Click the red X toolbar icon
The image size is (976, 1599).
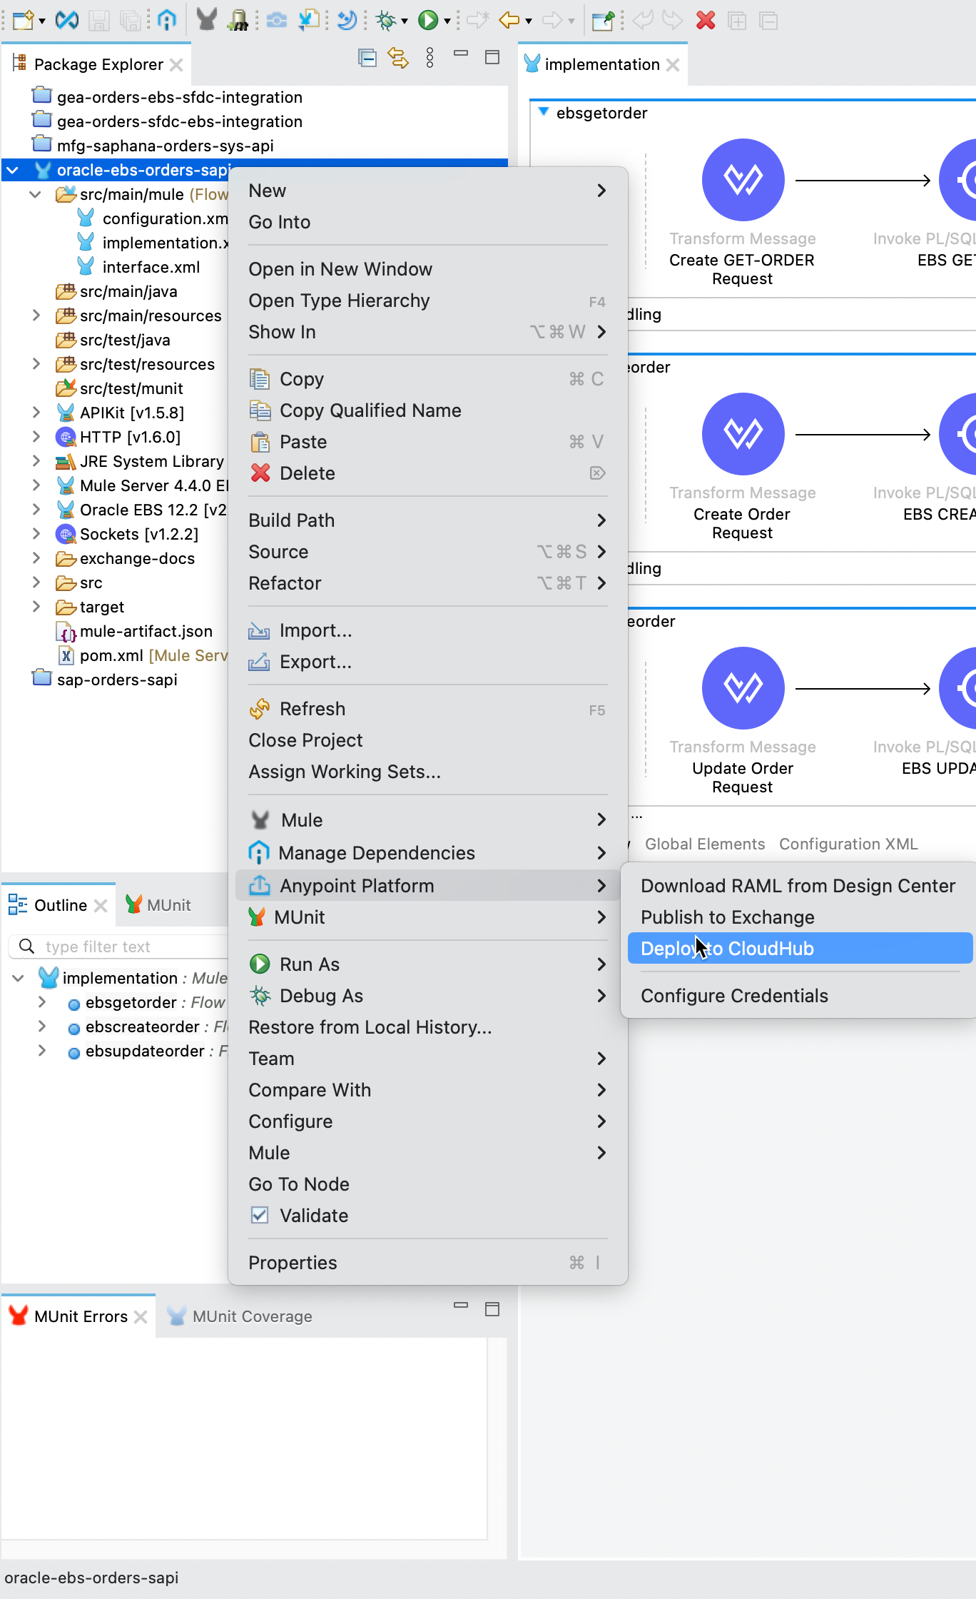click(x=706, y=20)
